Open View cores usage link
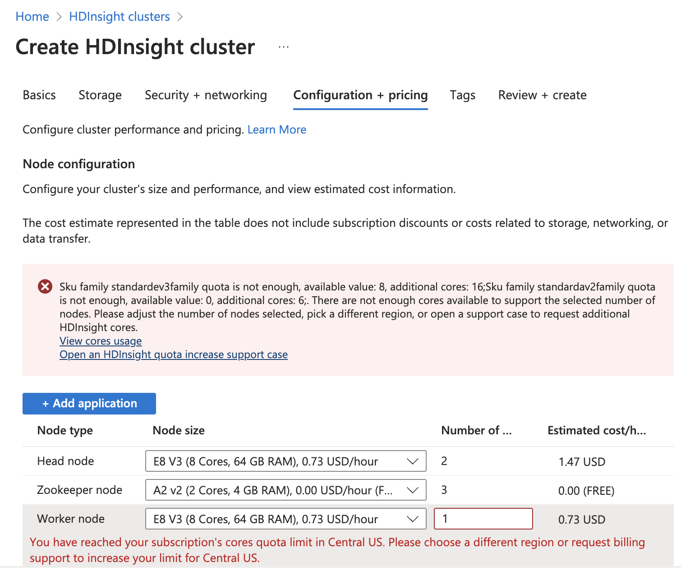Screen dimensions: 681x571 click(x=101, y=341)
